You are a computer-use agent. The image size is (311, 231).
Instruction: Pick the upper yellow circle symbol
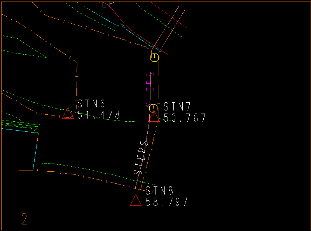pos(155,58)
